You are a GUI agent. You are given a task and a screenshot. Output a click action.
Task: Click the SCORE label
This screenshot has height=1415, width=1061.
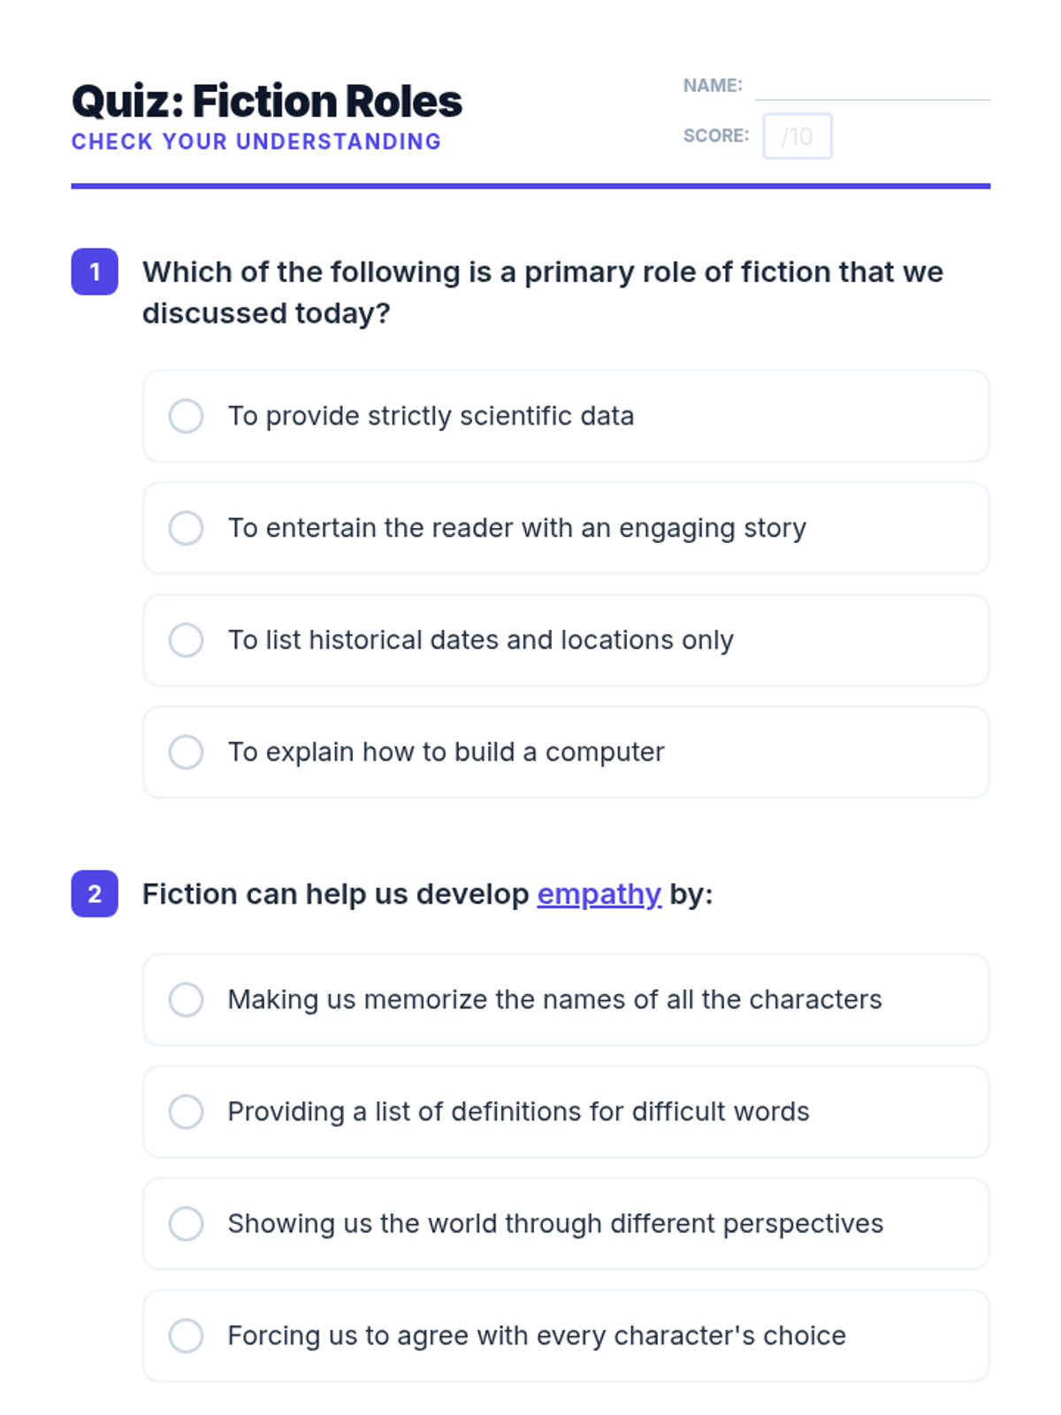pos(715,135)
